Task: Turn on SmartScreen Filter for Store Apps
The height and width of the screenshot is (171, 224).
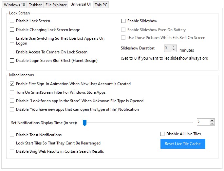Action: 12,92
